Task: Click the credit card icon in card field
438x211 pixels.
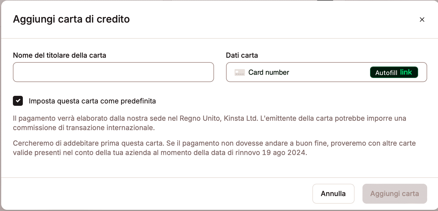Action: click(239, 72)
